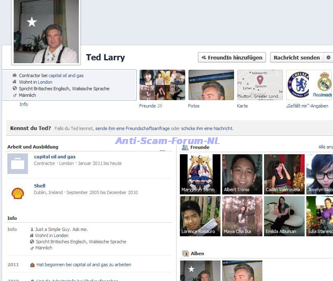Viewport: 333px width, 281px height.
Task: Open the gear settings dropdown beside Nachricht senden
Action: (328, 57)
